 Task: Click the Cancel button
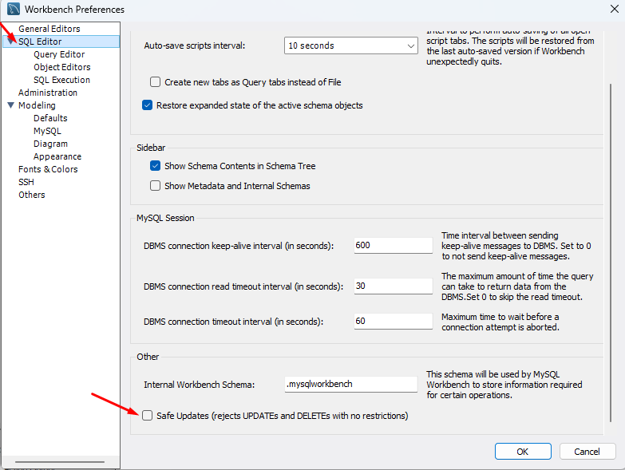tap(587, 452)
